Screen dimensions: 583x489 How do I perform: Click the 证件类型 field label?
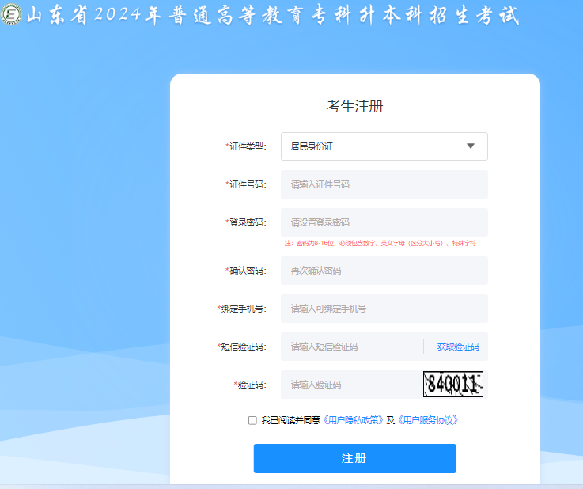247,146
